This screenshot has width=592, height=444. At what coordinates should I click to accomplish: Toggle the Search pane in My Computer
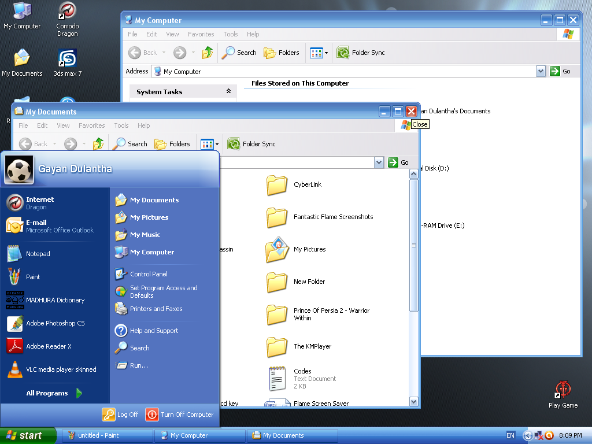click(x=239, y=52)
